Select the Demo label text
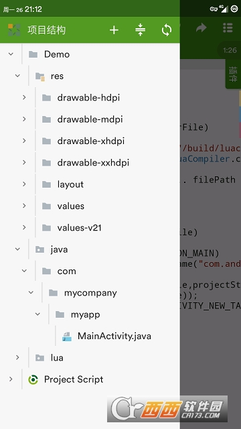The image size is (241, 429). pos(57,54)
